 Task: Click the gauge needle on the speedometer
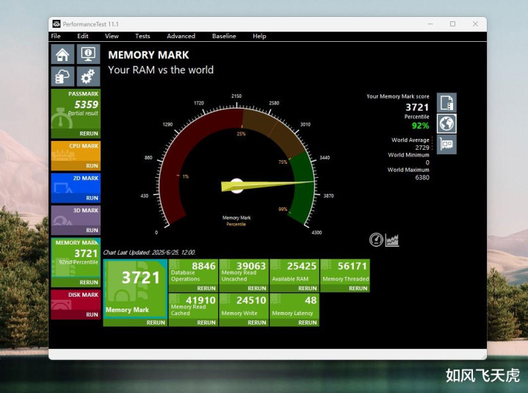(x=268, y=185)
